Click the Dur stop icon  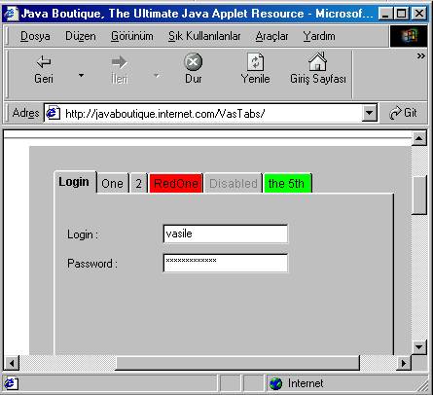point(194,61)
